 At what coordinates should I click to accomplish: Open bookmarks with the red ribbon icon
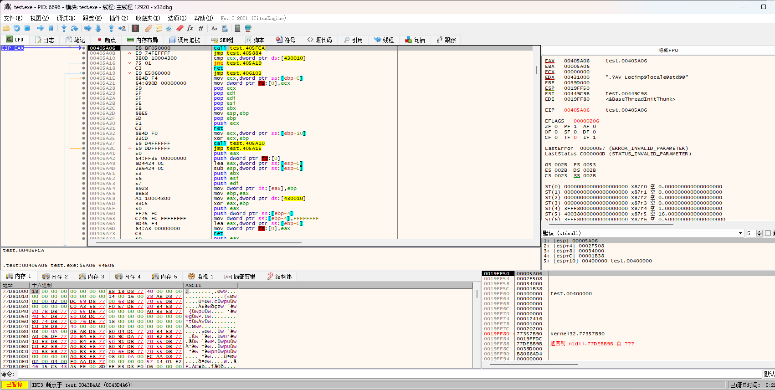click(x=180, y=28)
